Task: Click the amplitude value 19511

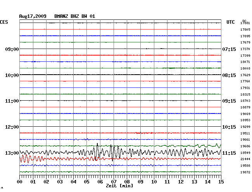Action: pyautogui.click(x=245, y=133)
